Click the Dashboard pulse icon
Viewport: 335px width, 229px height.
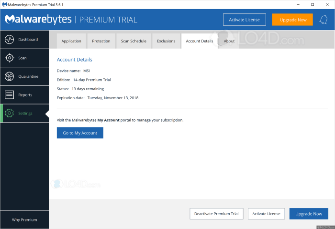(x=10, y=40)
